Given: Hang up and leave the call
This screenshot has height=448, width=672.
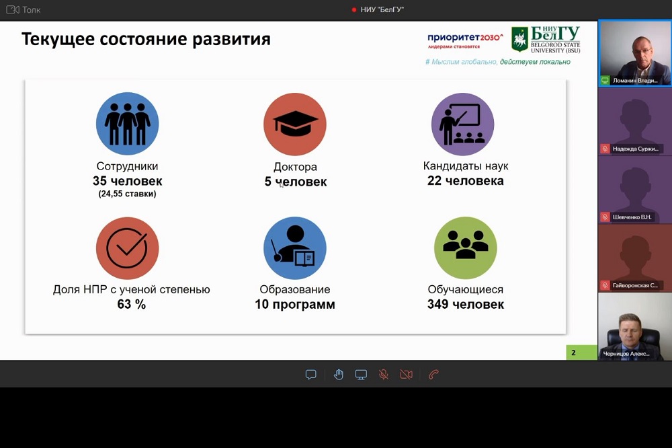Looking at the screenshot, I should (x=433, y=375).
